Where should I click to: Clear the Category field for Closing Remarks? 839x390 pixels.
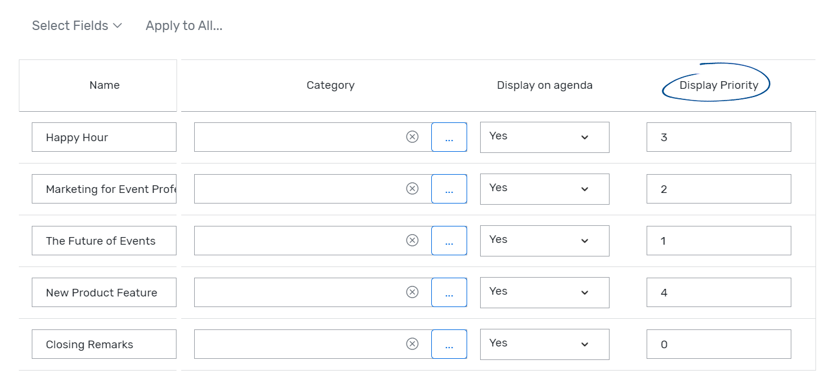pyautogui.click(x=412, y=344)
